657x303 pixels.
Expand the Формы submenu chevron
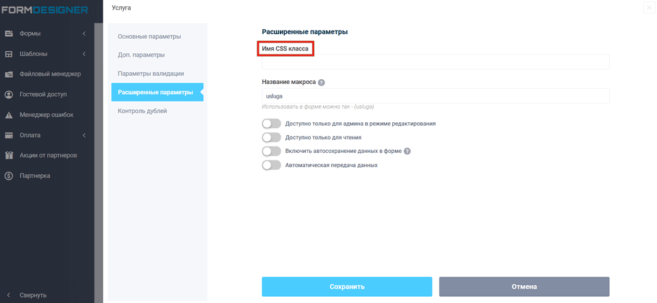pyautogui.click(x=84, y=33)
